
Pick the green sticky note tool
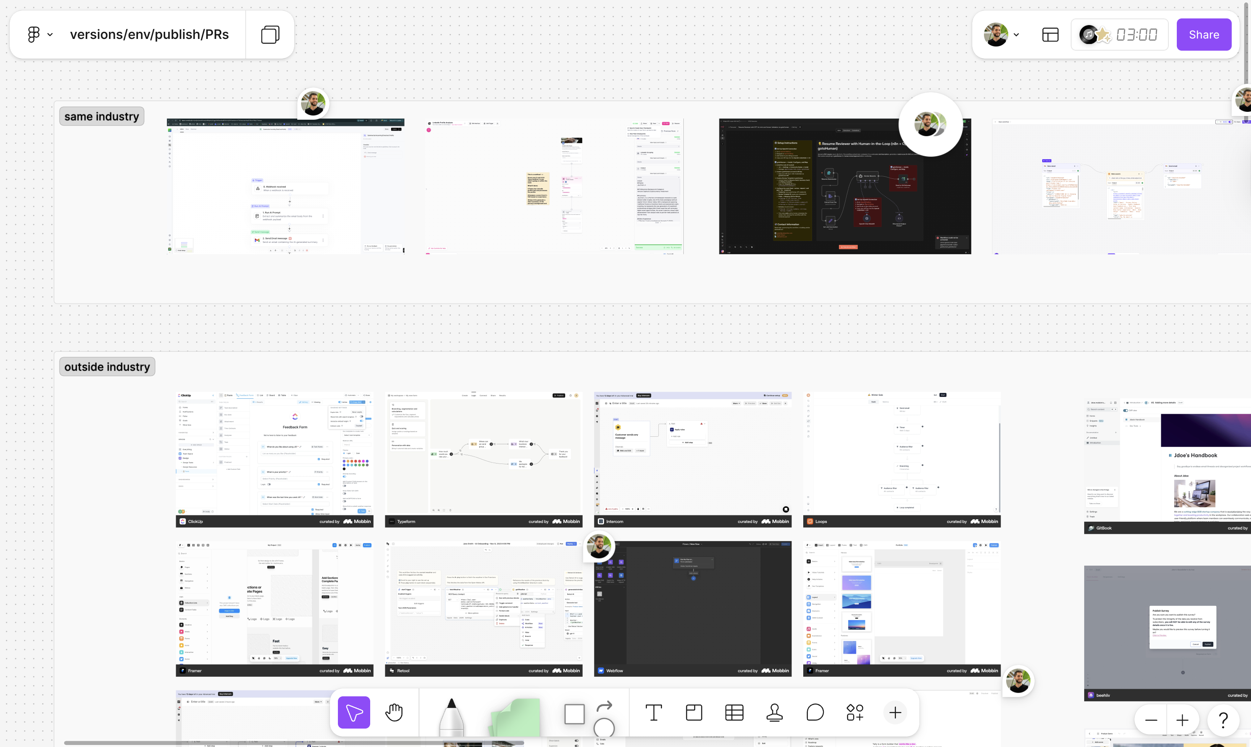(514, 717)
